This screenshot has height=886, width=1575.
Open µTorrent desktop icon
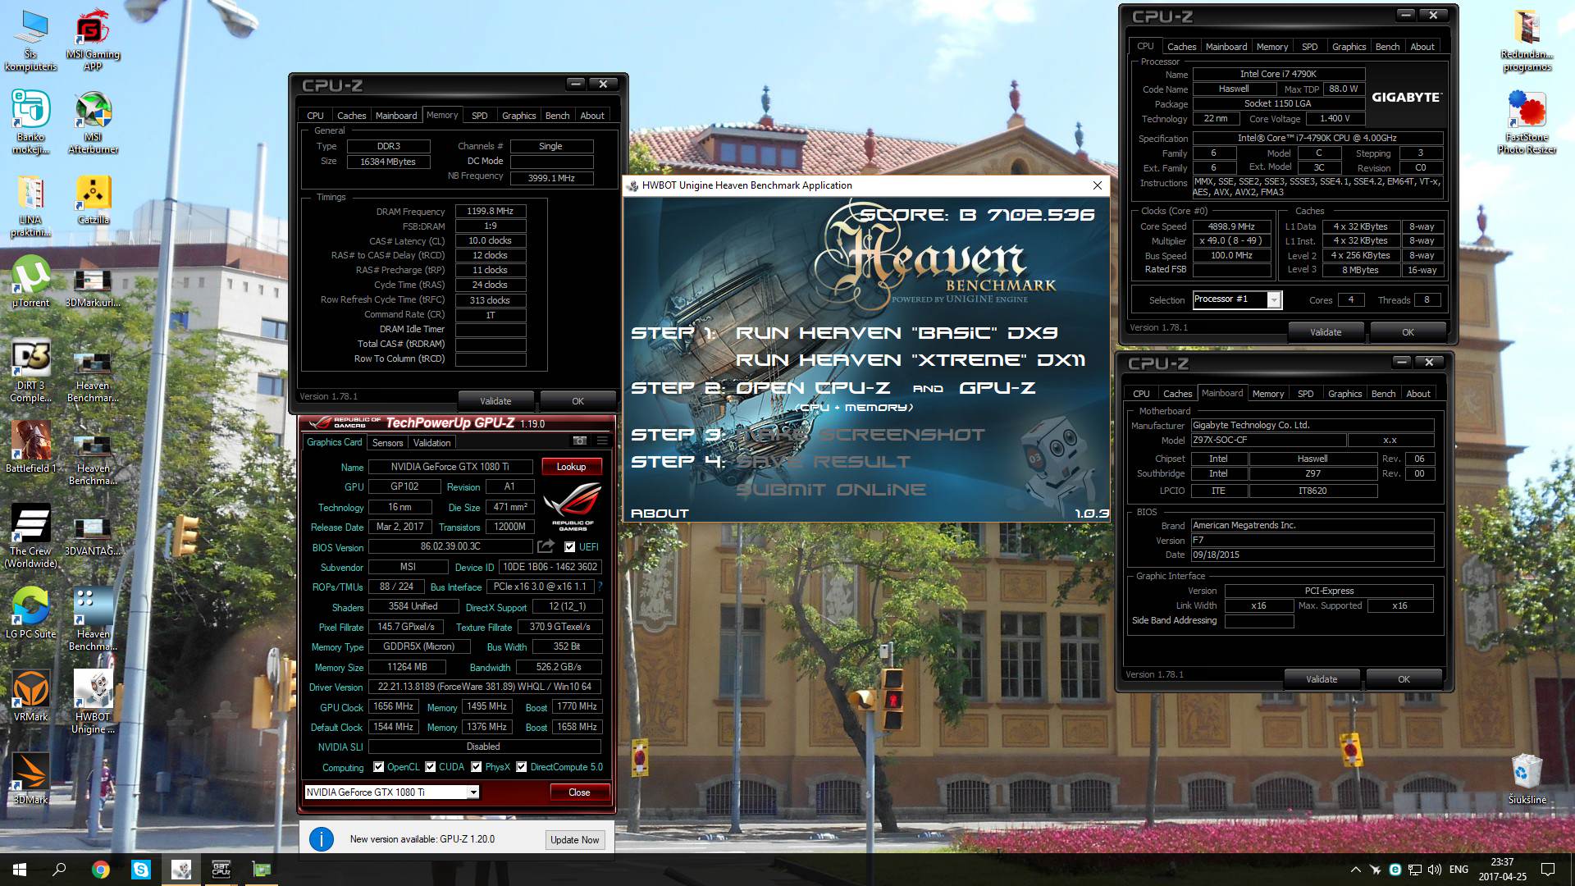coord(30,283)
